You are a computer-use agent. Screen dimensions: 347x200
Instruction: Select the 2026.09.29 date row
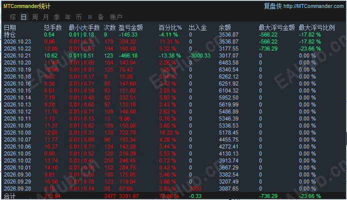17,182
